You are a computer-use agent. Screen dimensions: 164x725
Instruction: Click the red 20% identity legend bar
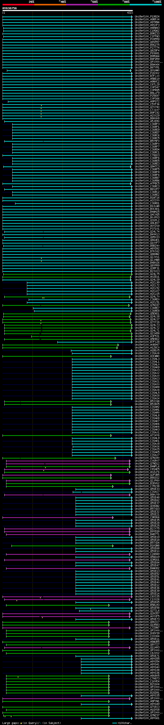point(18,5)
